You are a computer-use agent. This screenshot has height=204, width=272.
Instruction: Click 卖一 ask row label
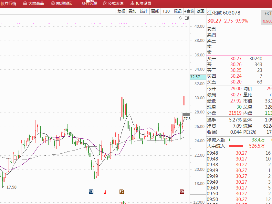point(212,52)
